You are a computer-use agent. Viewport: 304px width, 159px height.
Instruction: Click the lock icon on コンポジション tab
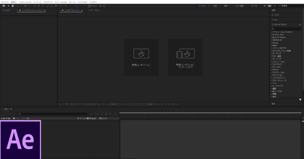(63, 10)
